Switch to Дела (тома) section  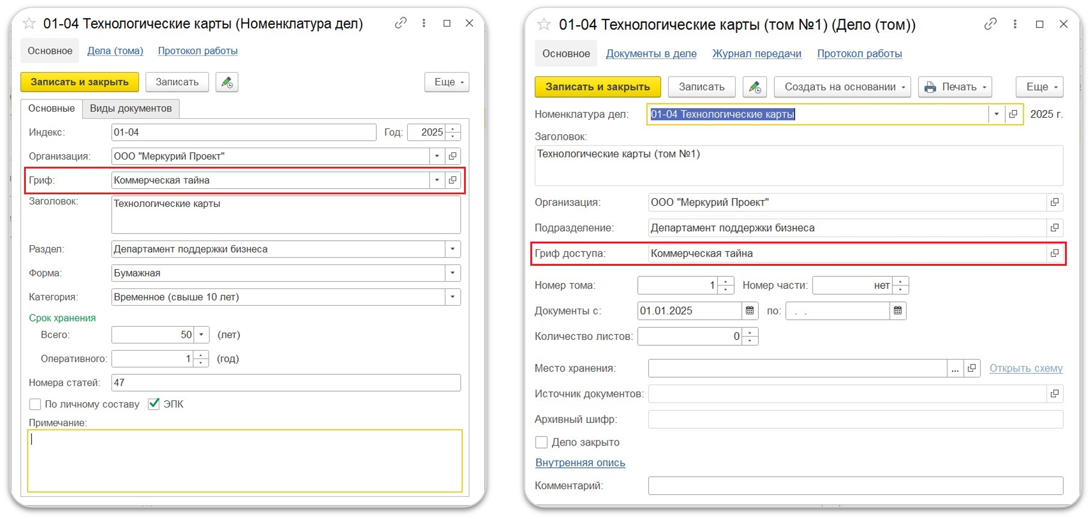(x=115, y=51)
